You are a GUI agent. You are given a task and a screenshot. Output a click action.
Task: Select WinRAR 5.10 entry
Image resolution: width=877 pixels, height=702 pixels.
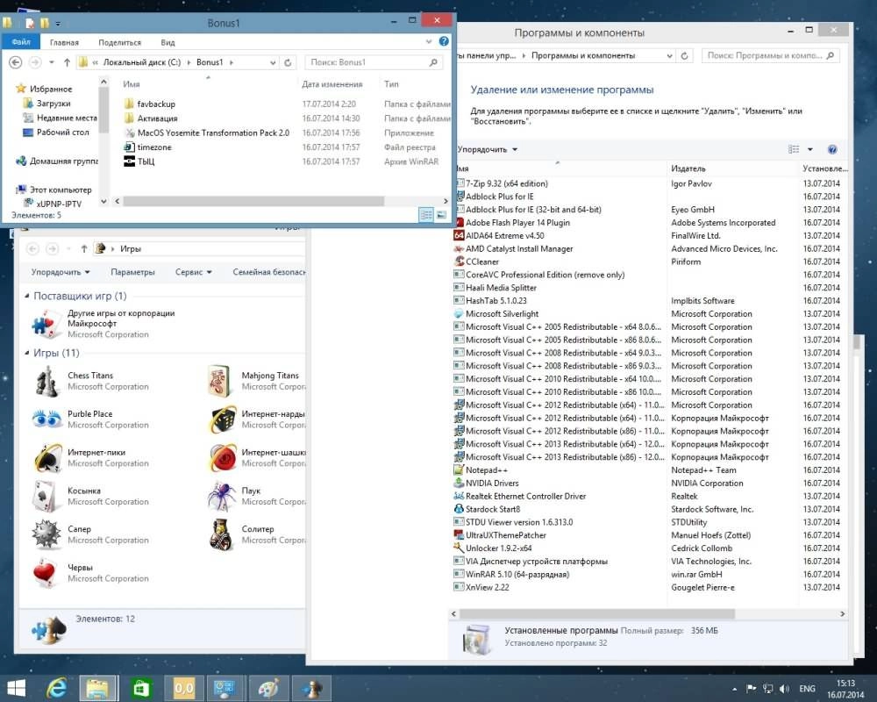pyautogui.click(x=517, y=575)
